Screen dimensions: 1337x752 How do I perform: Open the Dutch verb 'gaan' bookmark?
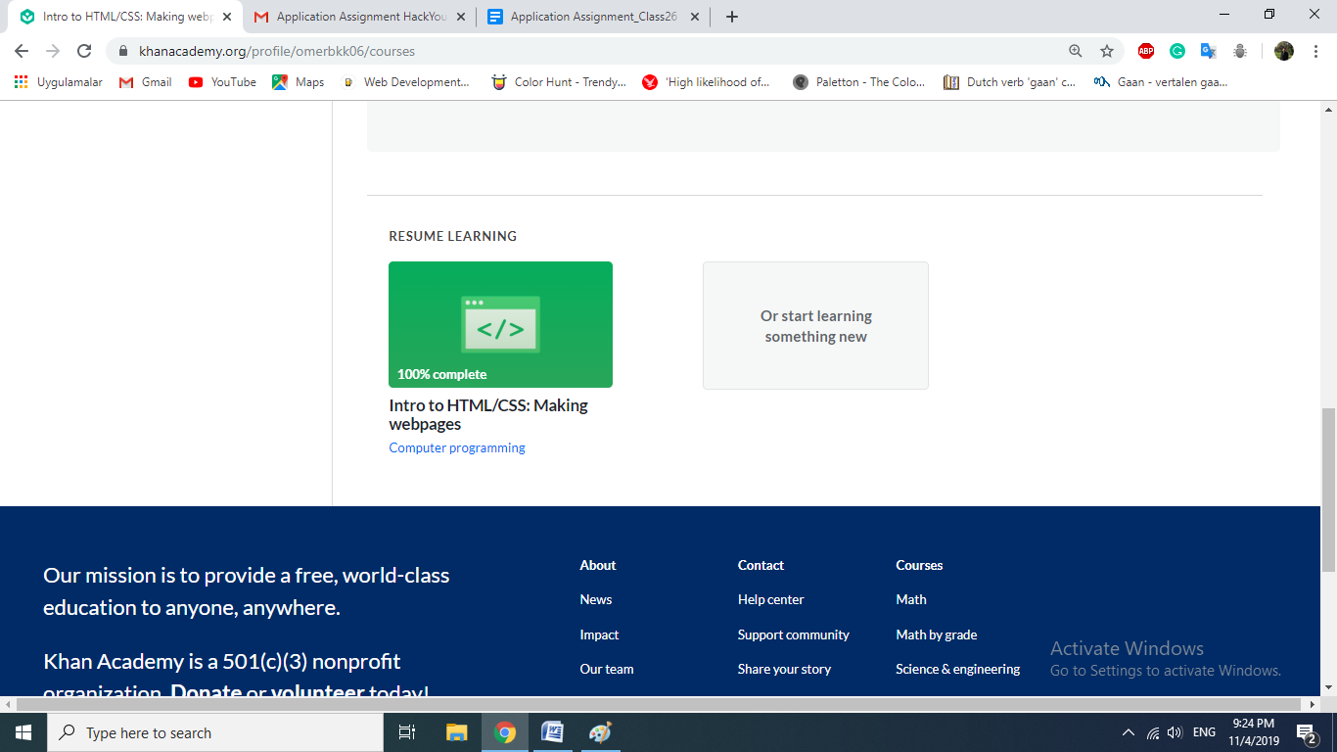pos(1009,82)
